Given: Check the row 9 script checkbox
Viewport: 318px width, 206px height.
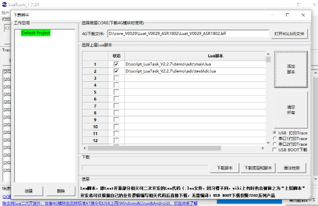Looking at the screenshot, I should point(116,119).
